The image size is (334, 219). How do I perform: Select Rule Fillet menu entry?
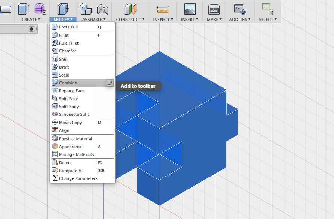pos(83,43)
